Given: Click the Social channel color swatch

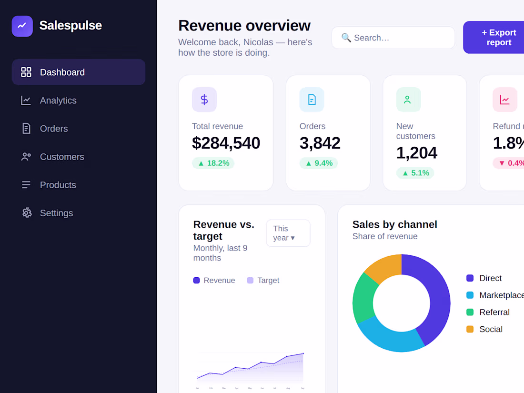Looking at the screenshot, I should (x=470, y=329).
